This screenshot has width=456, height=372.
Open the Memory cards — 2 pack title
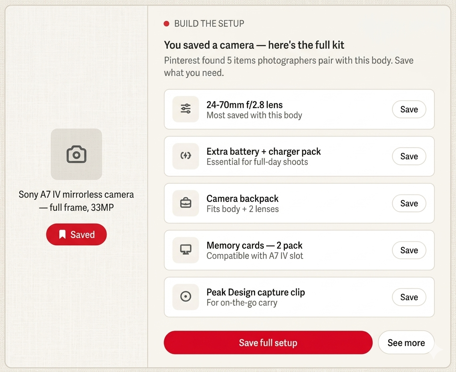(x=254, y=245)
